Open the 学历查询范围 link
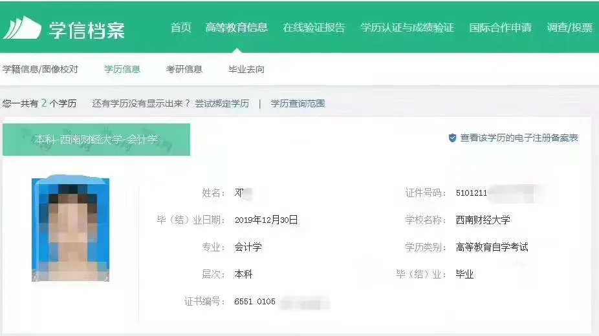Image resolution: width=599 pixels, height=336 pixels. pyautogui.click(x=298, y=103)
